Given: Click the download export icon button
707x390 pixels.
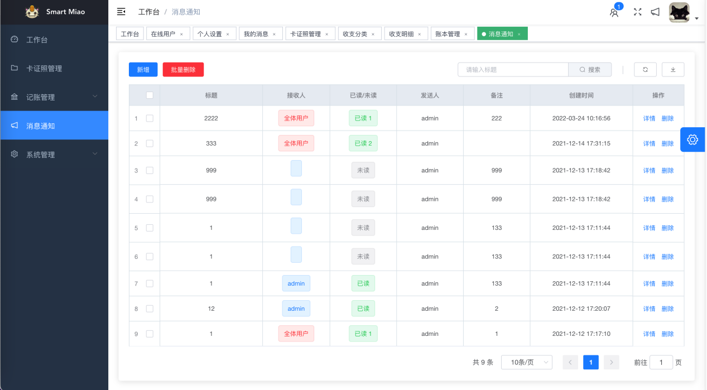Looking at the screenshot, I should [x=672, y=70].
